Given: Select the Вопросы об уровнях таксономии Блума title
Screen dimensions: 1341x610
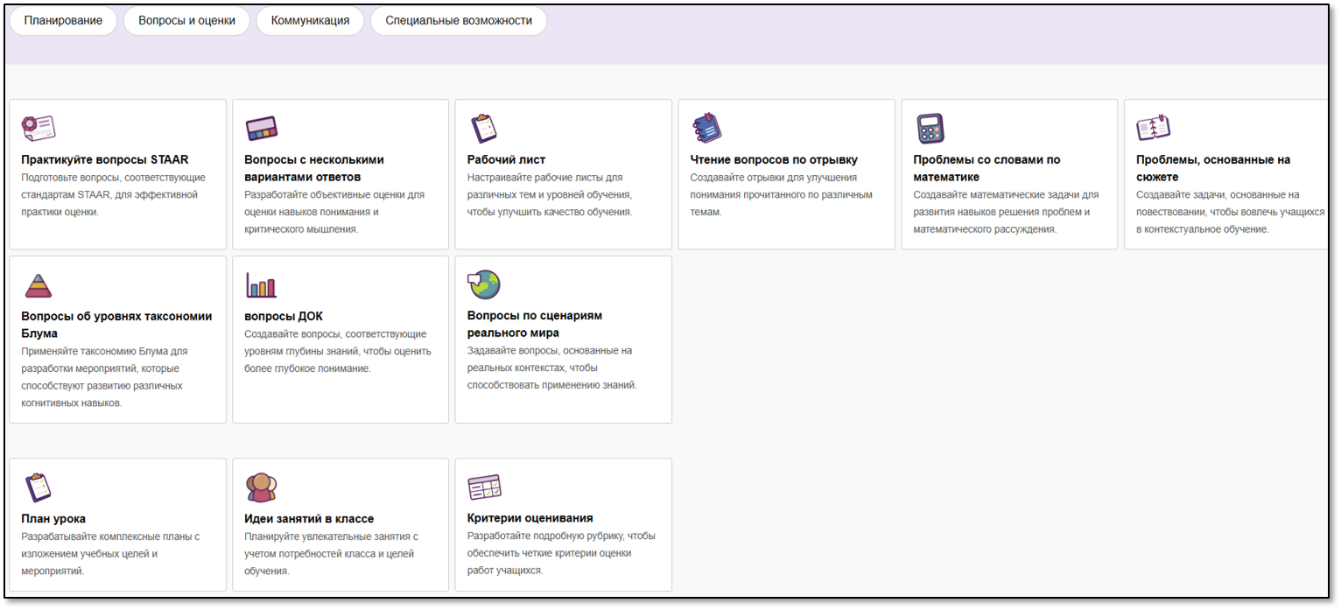Looking at the screenshot, I should tap(116, 325).
